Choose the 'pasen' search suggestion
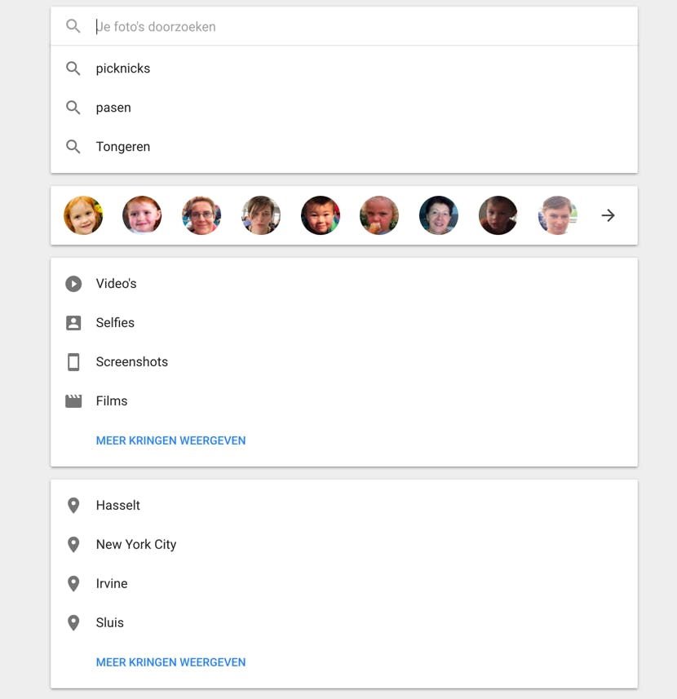 pos(113,108)
